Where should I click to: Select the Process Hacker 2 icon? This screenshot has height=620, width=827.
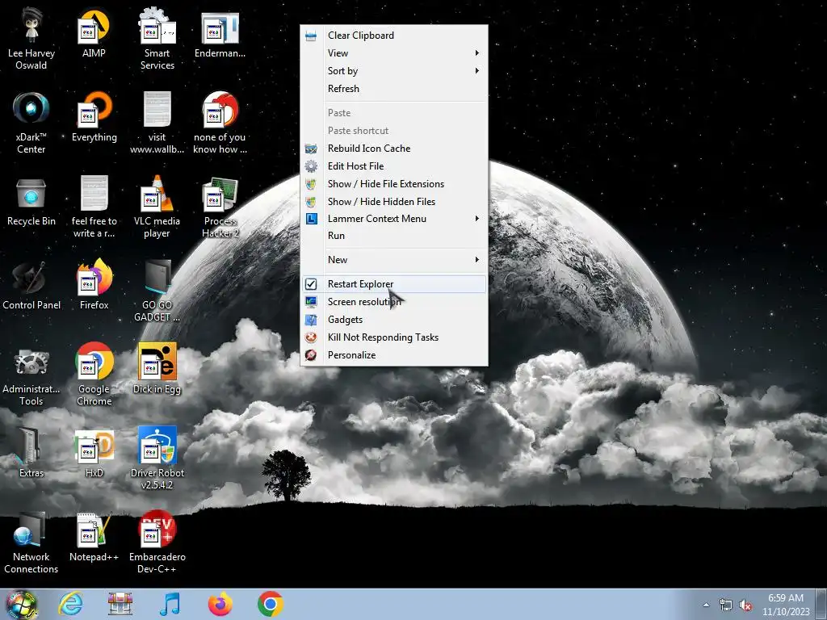[x=220, y=207]
